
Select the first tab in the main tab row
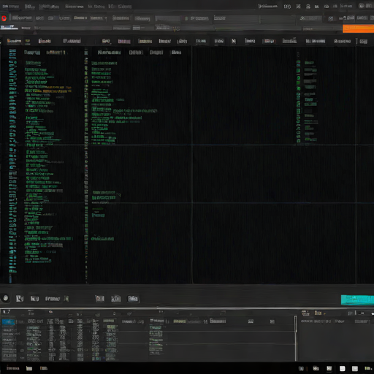pyautogui.click(x=14, y=41)
